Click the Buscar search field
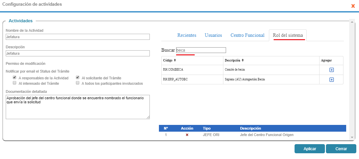This screenshot has width=359, height=159. coord(201,50)
